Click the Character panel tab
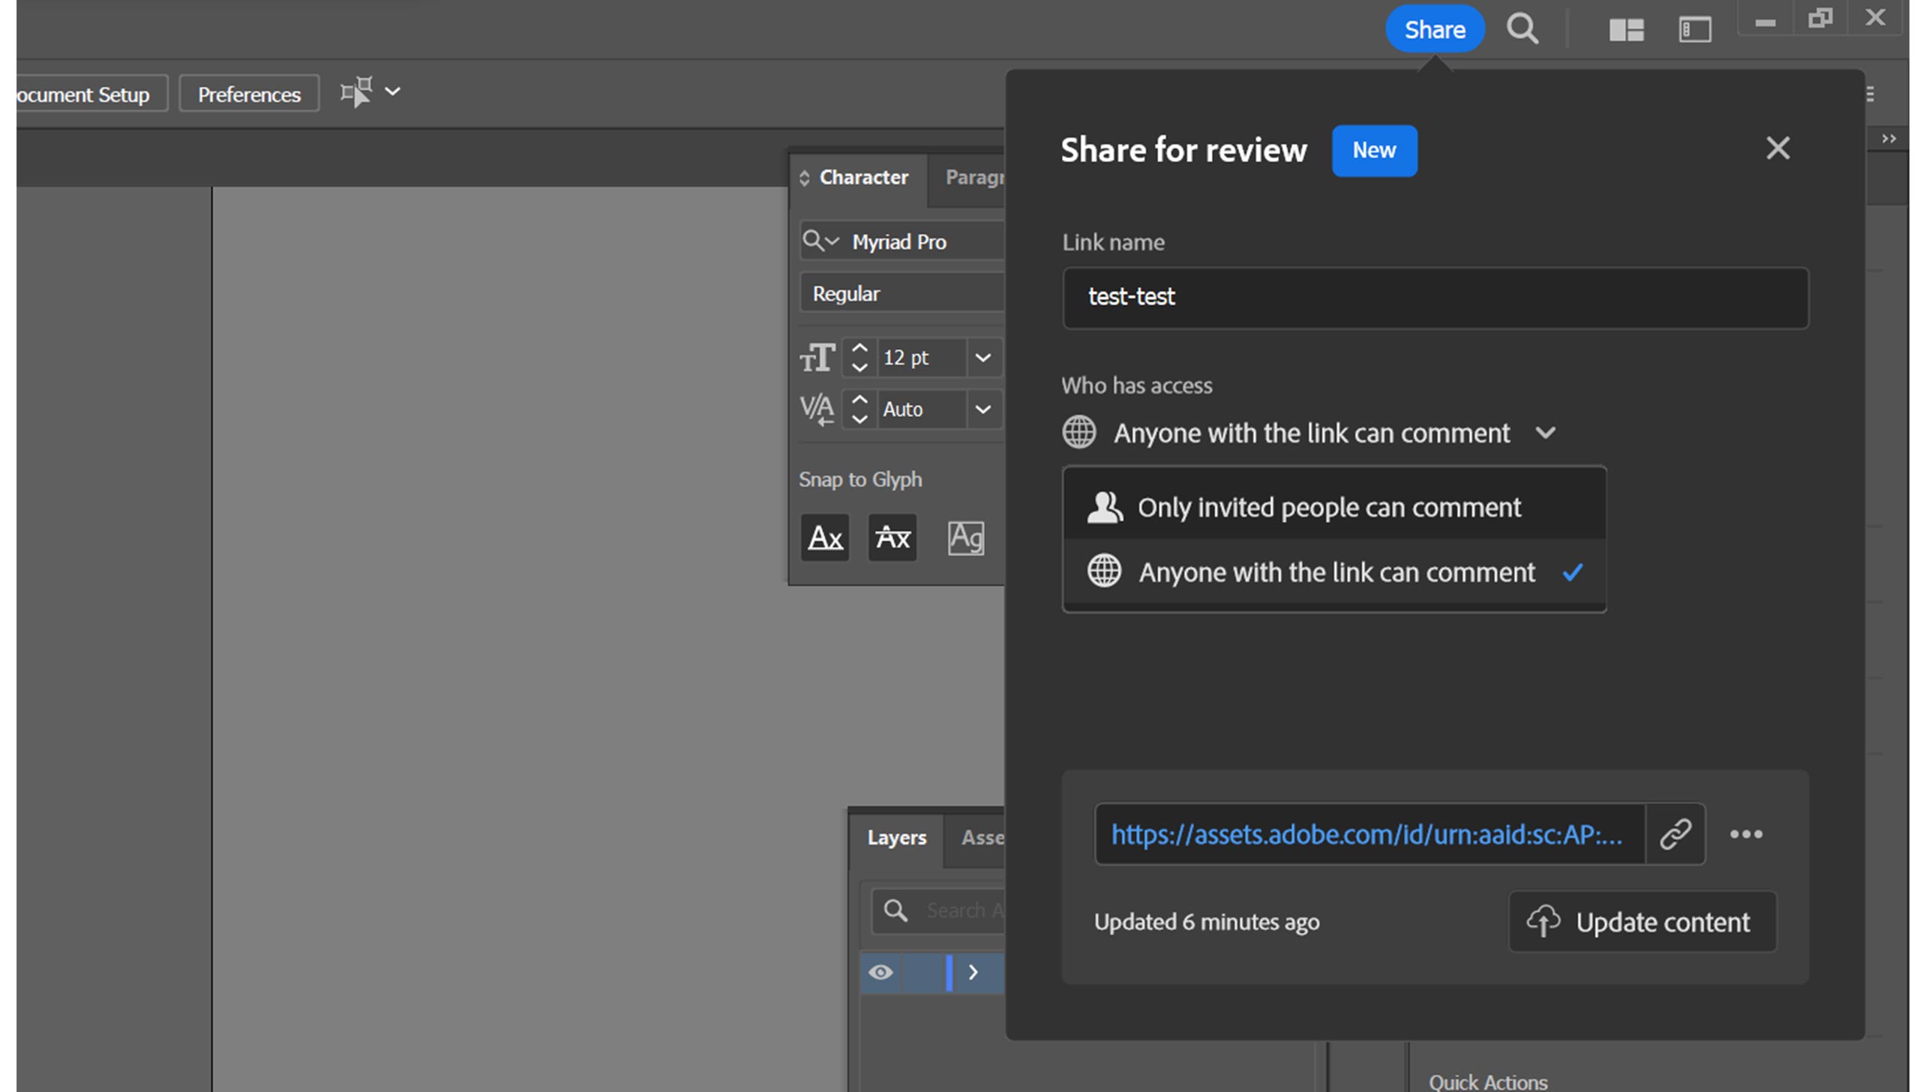 pyautogui.click(x=865, y=177)
